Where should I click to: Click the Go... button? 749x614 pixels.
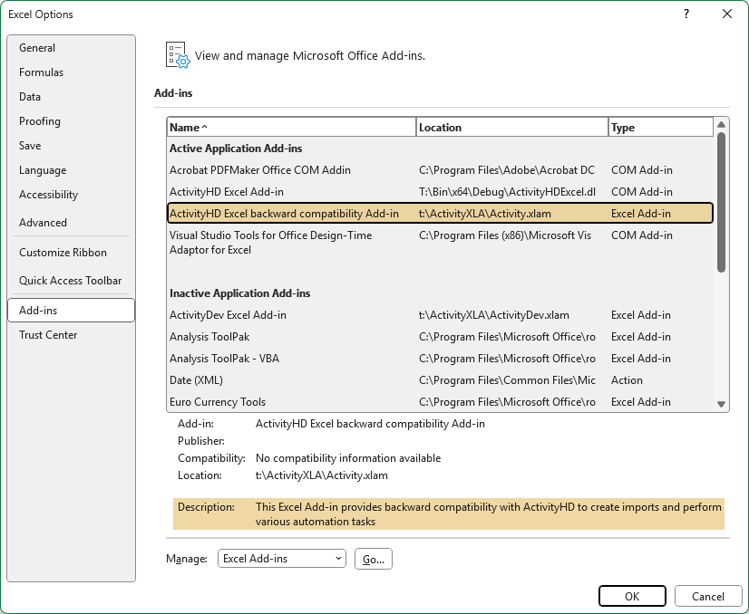pyautogui.click(x=374, y=559)
